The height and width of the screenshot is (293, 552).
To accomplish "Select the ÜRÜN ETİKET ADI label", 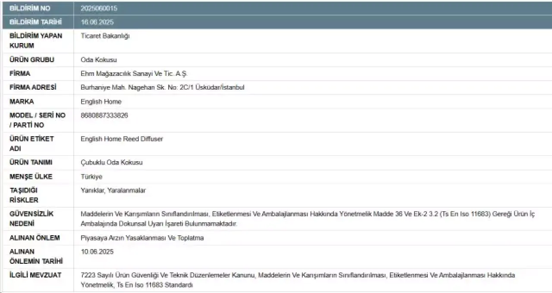I will click(x=31, y=143).
